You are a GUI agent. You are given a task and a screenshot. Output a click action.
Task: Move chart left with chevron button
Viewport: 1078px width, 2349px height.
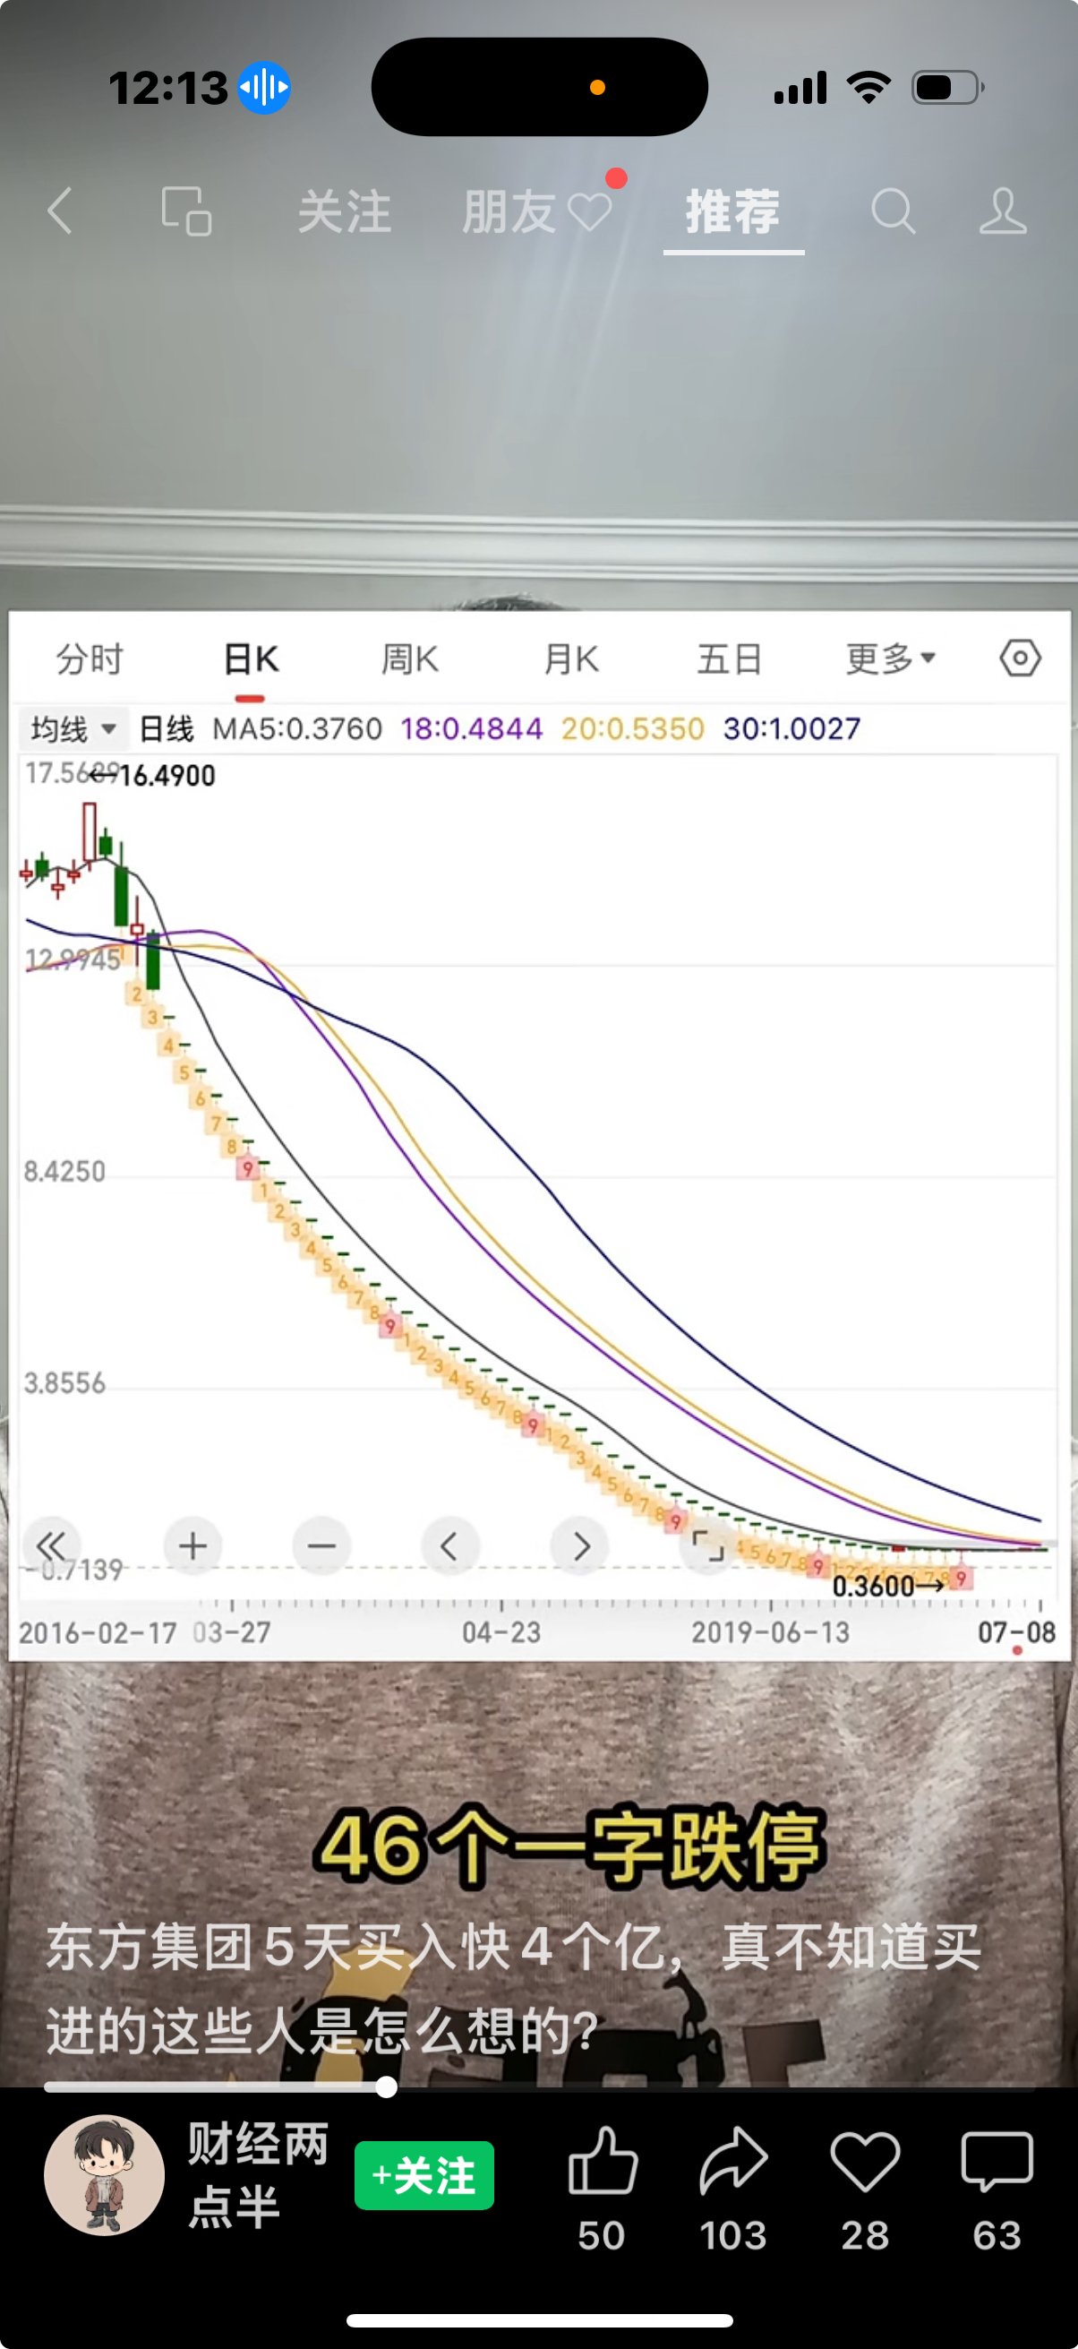tap(450, 1545)
